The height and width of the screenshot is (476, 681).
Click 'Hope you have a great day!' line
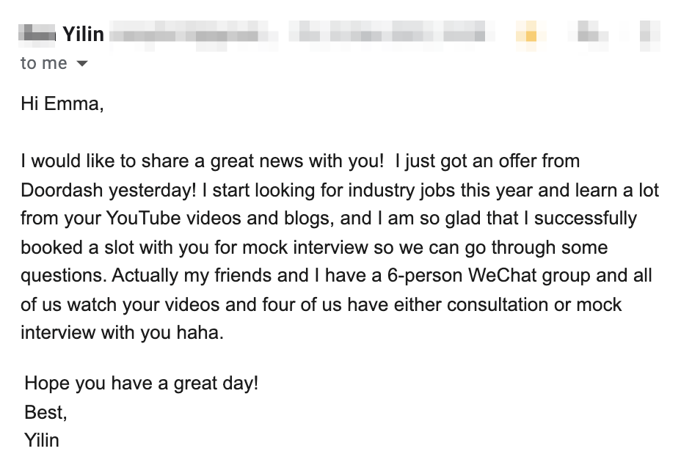point(141,384)
